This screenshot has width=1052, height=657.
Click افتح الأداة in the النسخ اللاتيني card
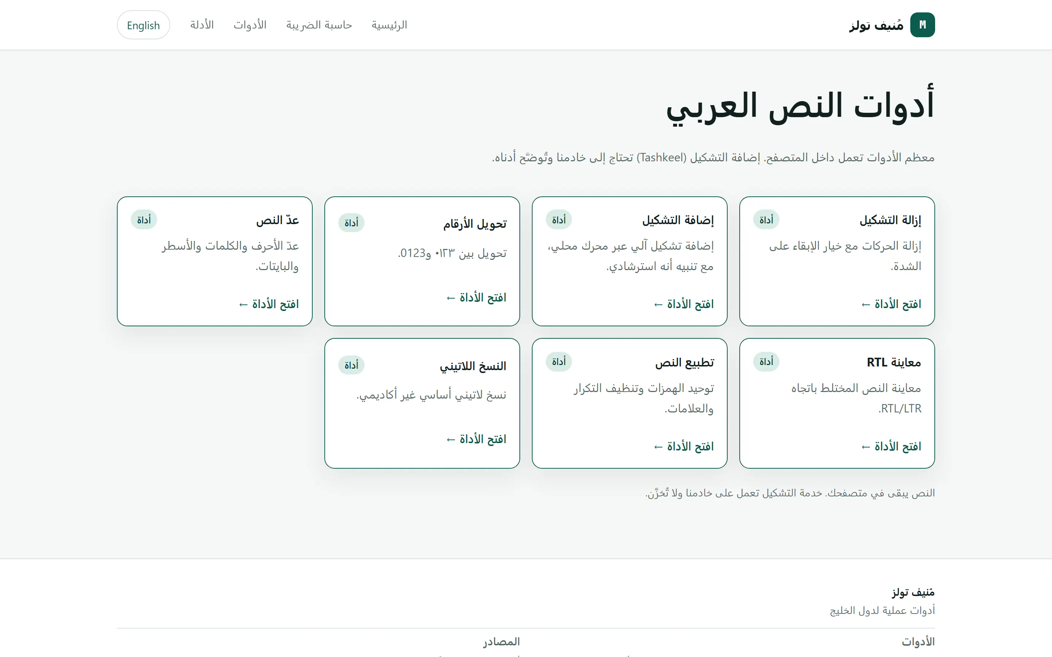tap(476, 439)
